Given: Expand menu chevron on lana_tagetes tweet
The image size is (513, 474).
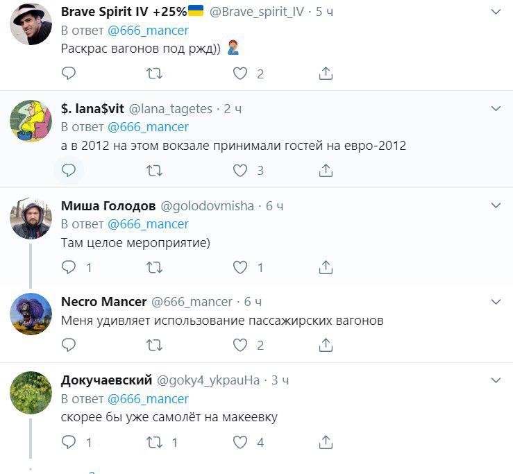Looking at the screenshot, I should click(496, 109).
